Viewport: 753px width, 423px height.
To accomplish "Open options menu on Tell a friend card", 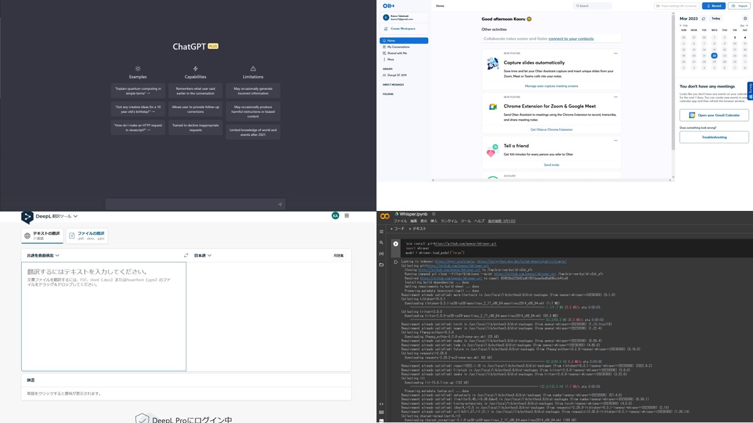I will pyautogui.click(x=616, y=140).
